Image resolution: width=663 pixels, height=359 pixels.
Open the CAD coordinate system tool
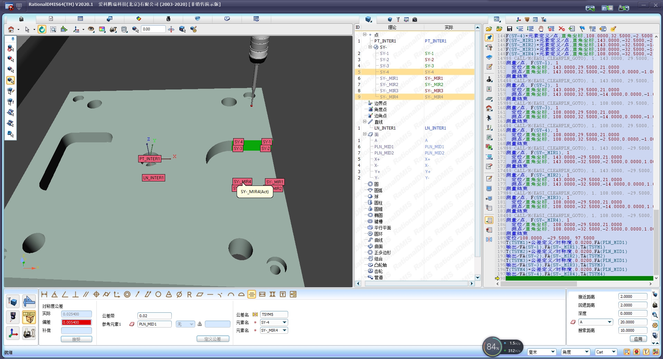(76, 29)
